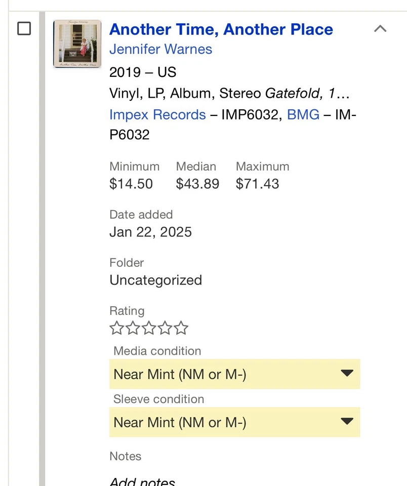Rate the album one star

(x=116, y=328)
